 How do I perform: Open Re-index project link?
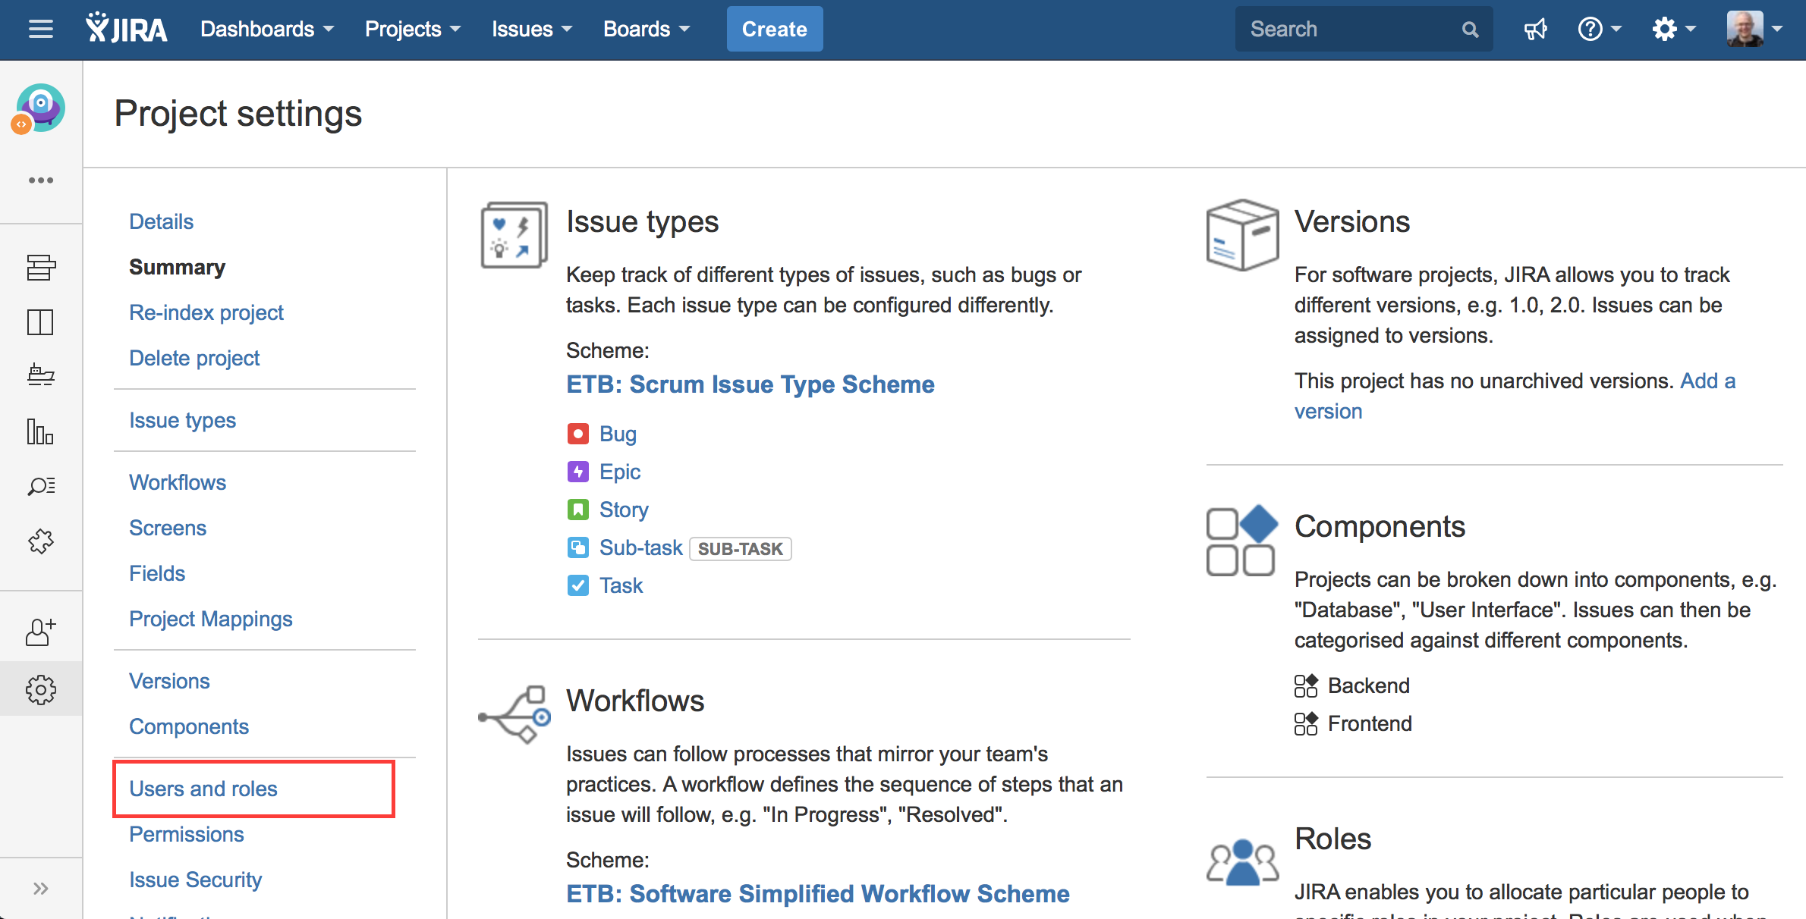point(206,312)
